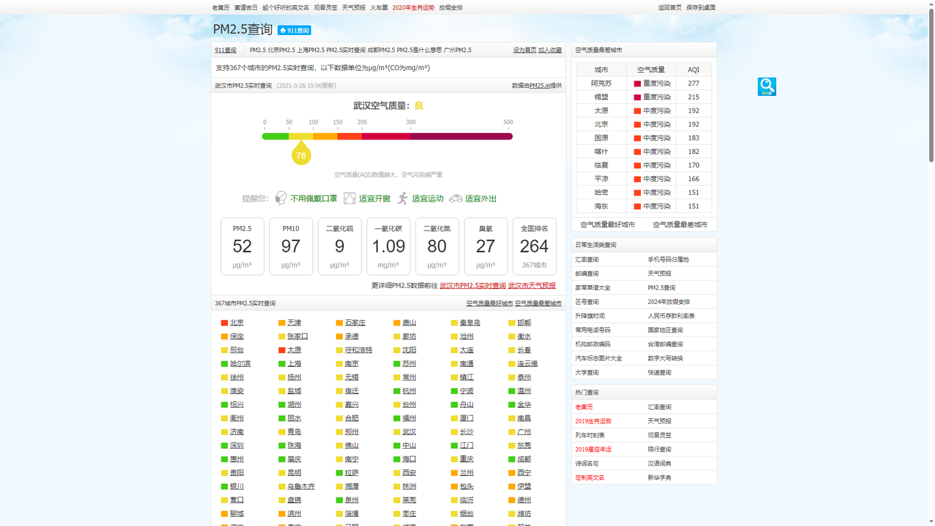935x526 pixels.
Task: Click the crimson square in the 阿克苏 row
Action: point(637,84)
